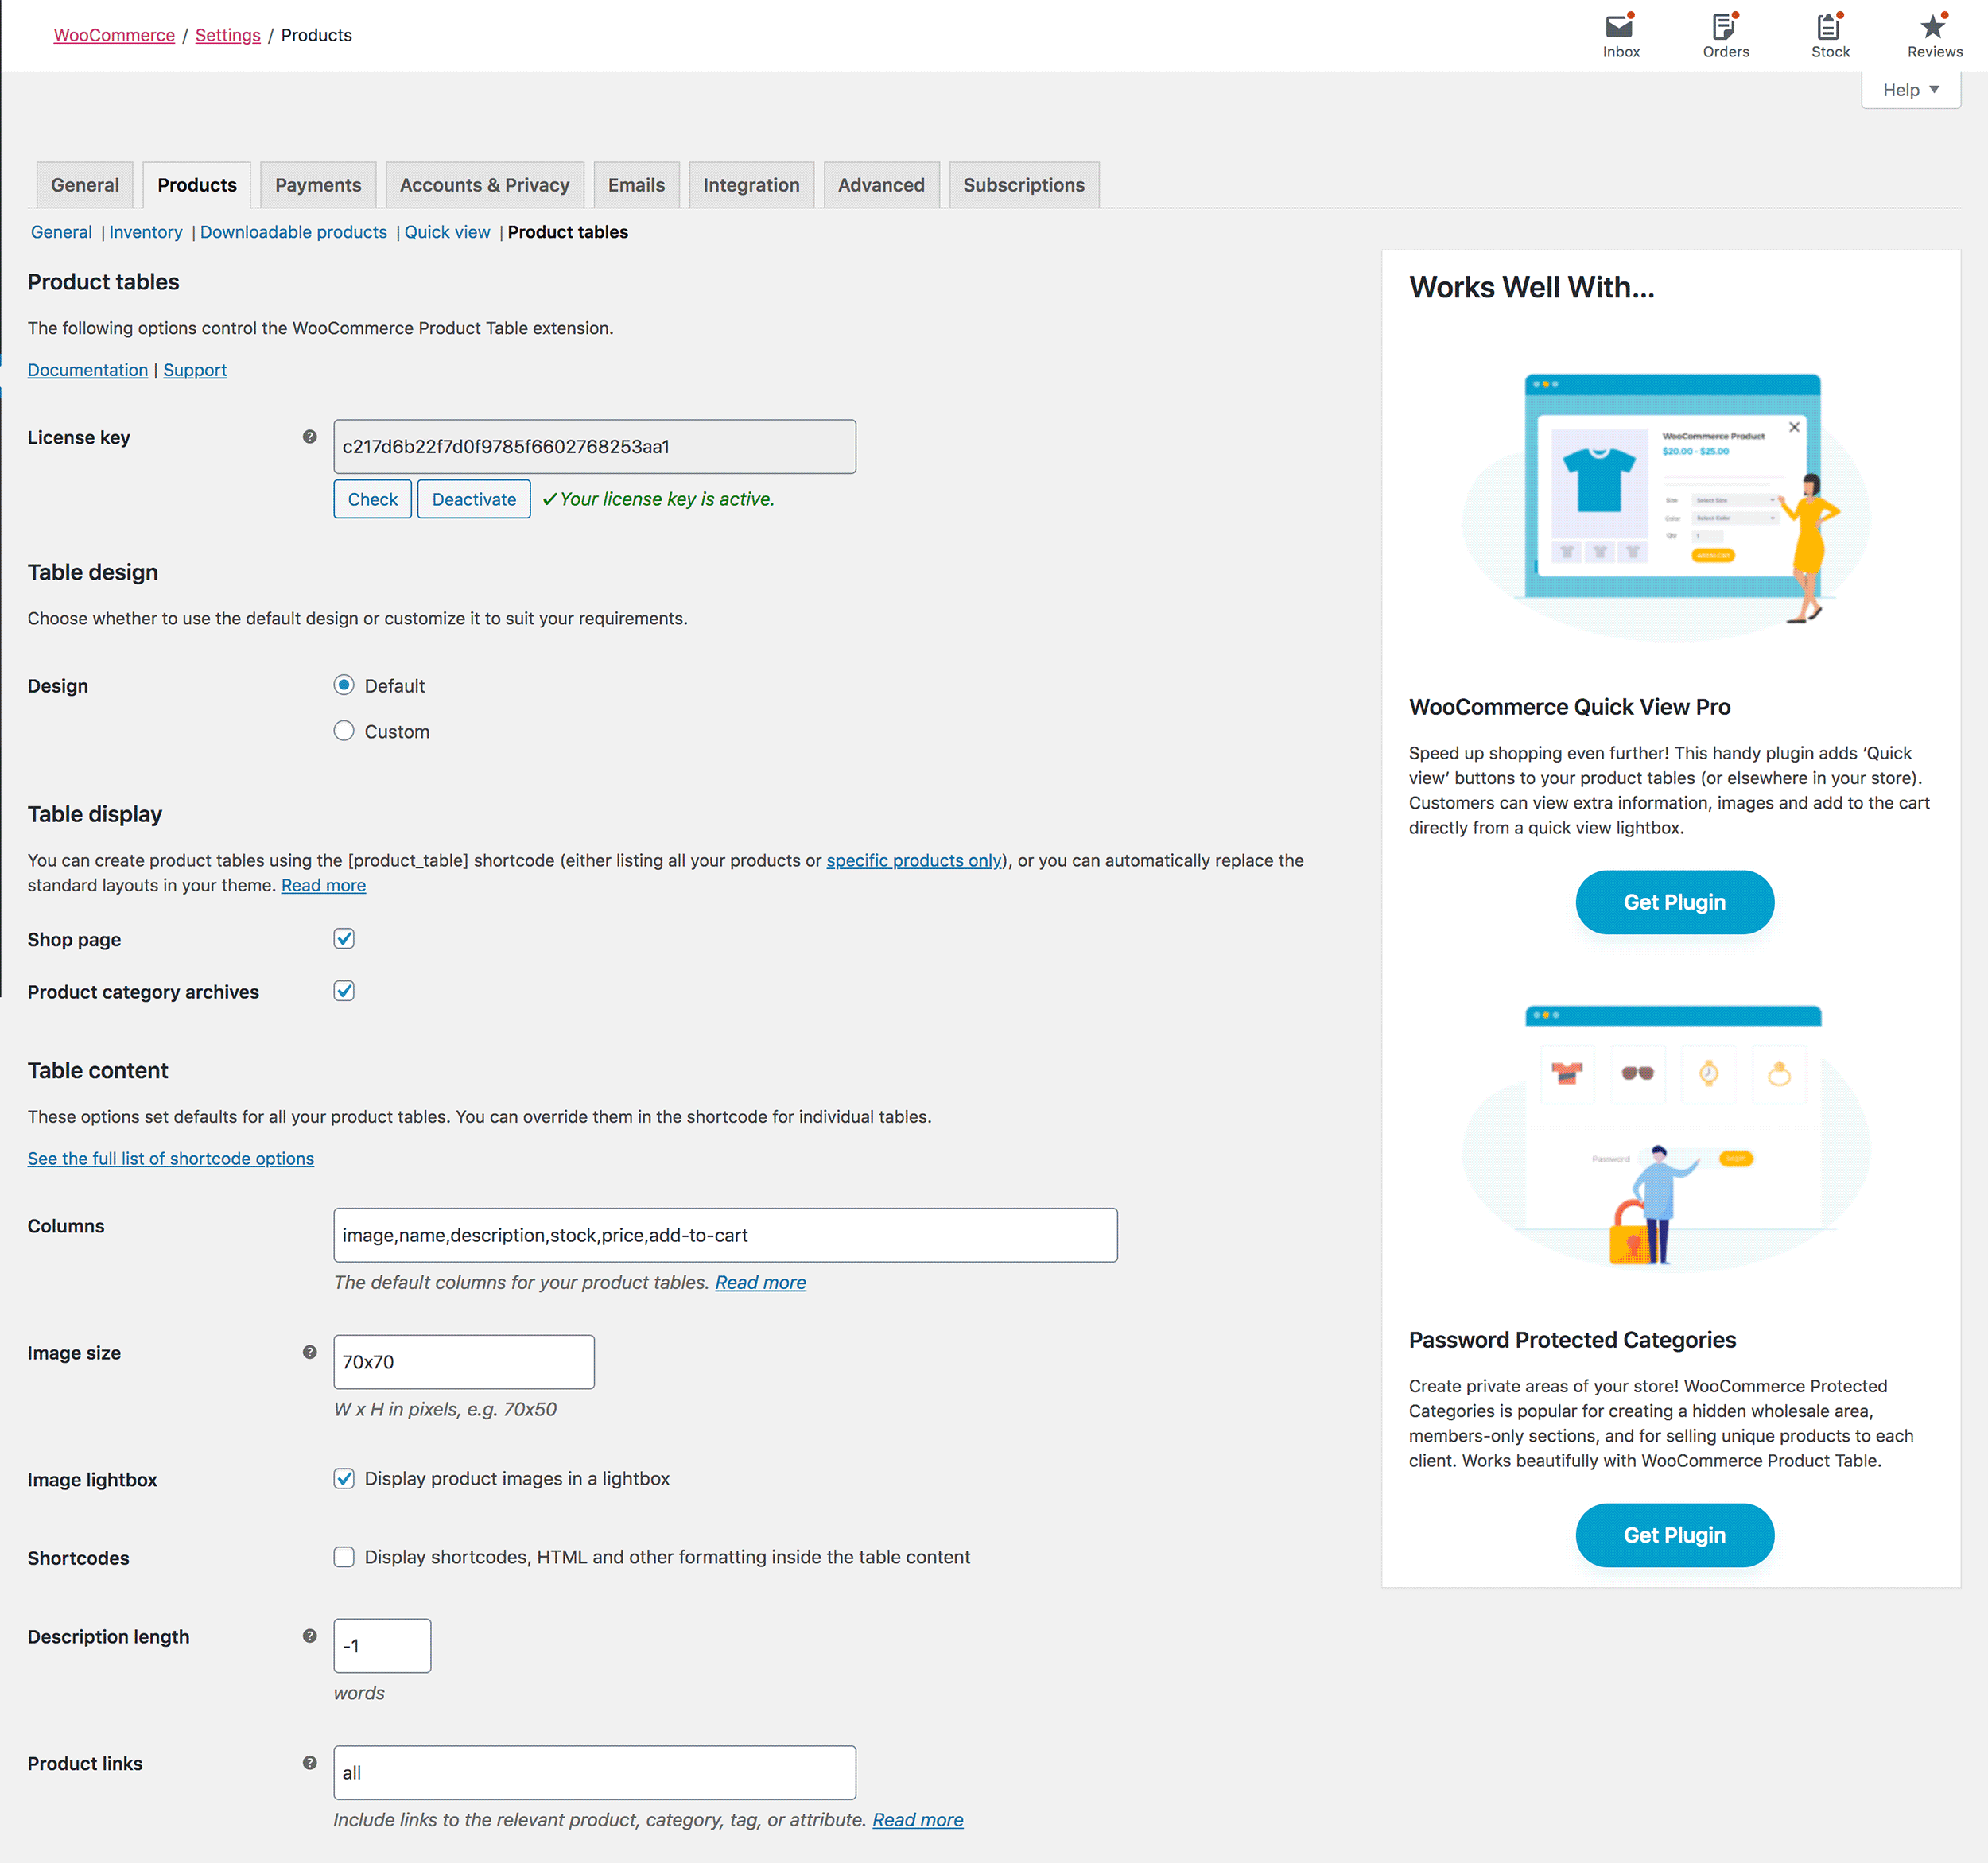Go to the Inventory sub-section

click(146, 232)
